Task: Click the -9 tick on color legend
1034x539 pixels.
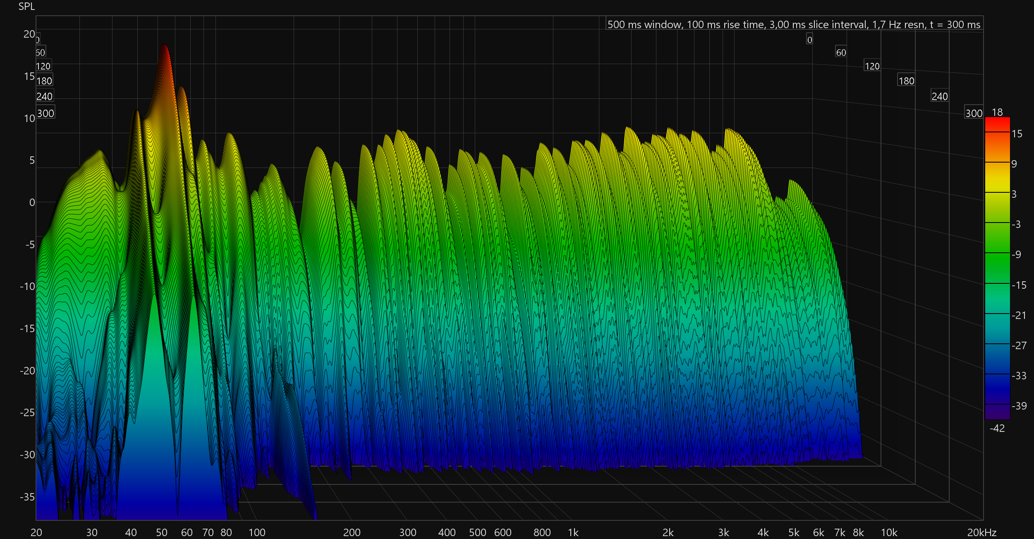Action: point(1016,254)
